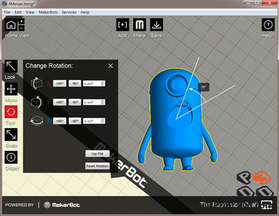Rotate X axis by +90°
Image resolution: width=279 pixels, height=216 pixels.
[x=60, y=84]
